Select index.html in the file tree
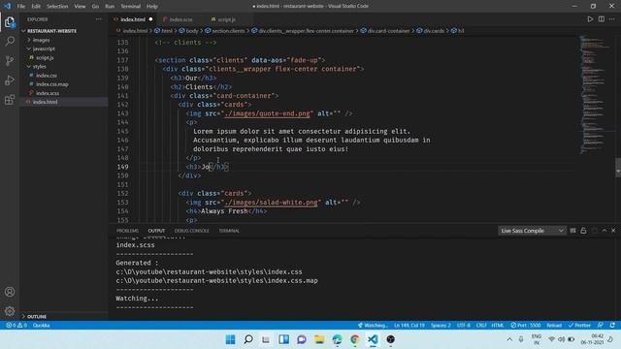Screen dimensions: 621x349 click(x=46, y=102)
